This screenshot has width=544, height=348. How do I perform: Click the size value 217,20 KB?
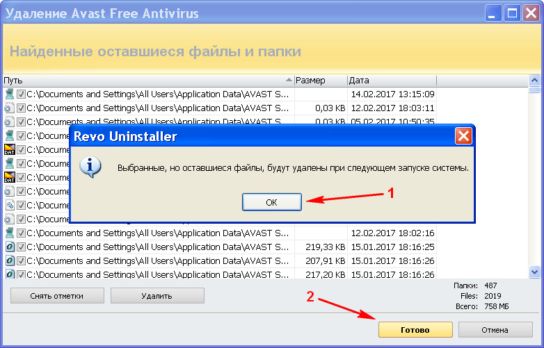(326, 274)
